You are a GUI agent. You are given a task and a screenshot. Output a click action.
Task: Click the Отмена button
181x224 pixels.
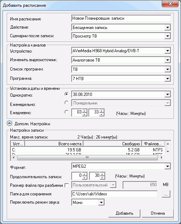tap(158, 213)
